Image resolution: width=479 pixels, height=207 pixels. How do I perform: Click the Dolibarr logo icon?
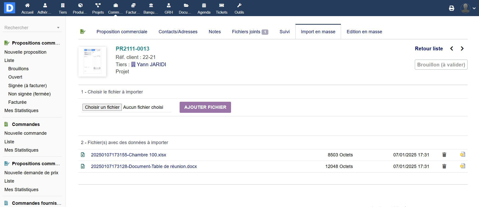(x=10, y=8)
